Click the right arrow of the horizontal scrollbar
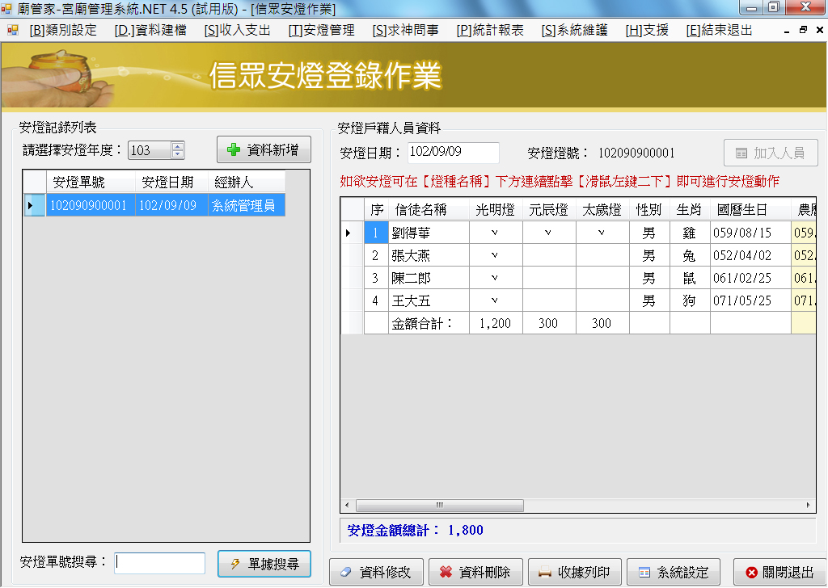 coord(808,505)
